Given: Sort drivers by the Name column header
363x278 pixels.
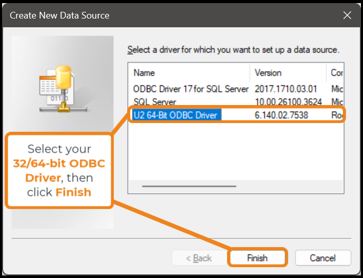Looking at the screenshot, I should pos(189,73).
